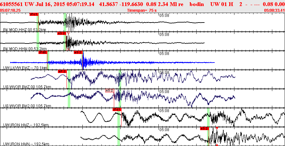The width and height of the screenshot is (285, 146).
Task: Click the Timespan= 75 s text
Action: 142,10
